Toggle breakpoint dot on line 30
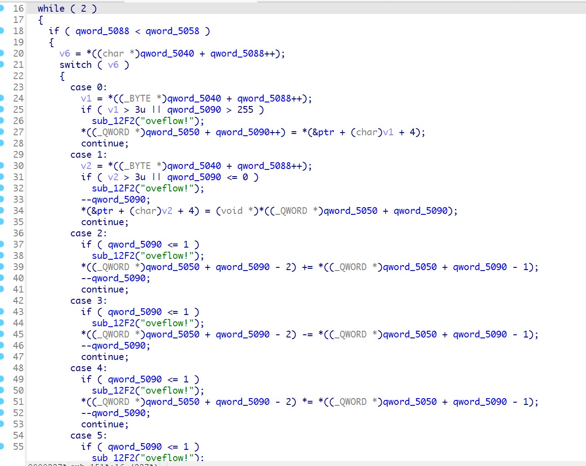Screen dimensions: 586x466 click(1, 165)
